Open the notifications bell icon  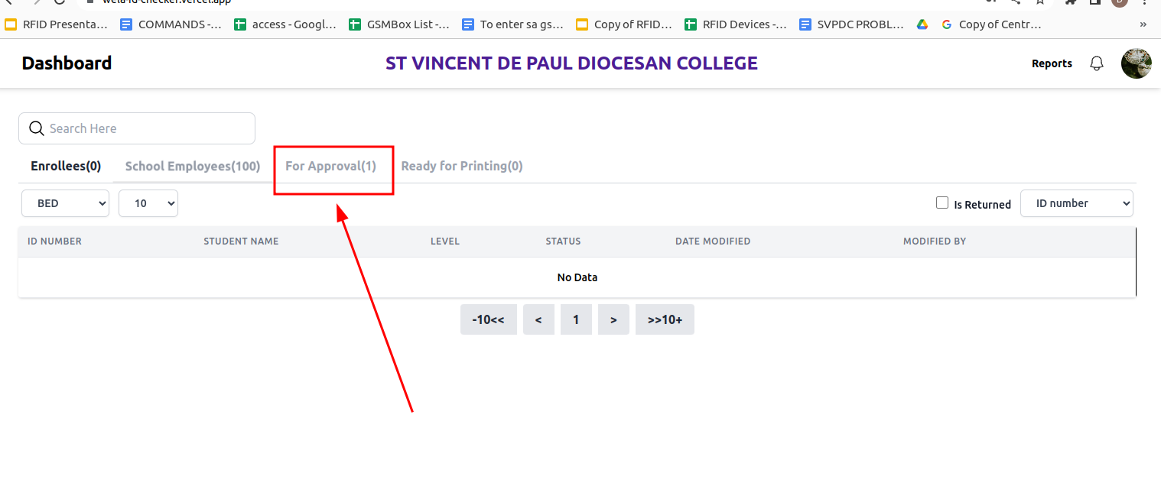1097,63
